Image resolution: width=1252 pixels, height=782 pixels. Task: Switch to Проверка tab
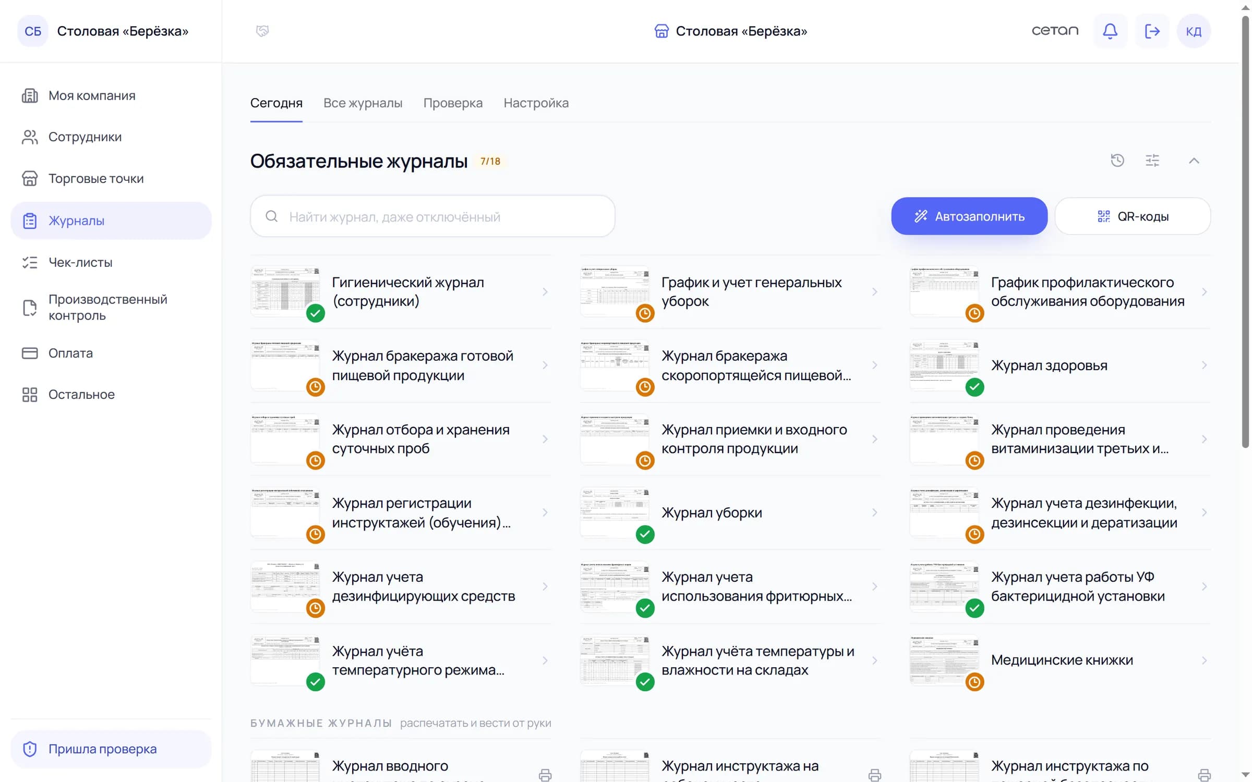[x=453, y=103]
